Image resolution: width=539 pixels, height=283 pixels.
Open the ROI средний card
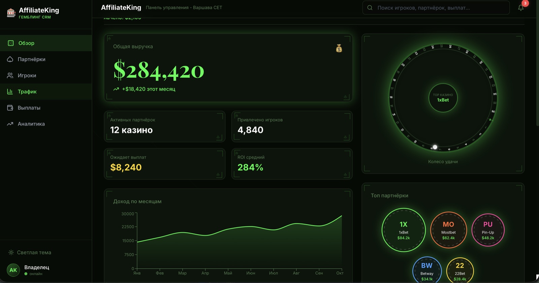tap(292, 164)
